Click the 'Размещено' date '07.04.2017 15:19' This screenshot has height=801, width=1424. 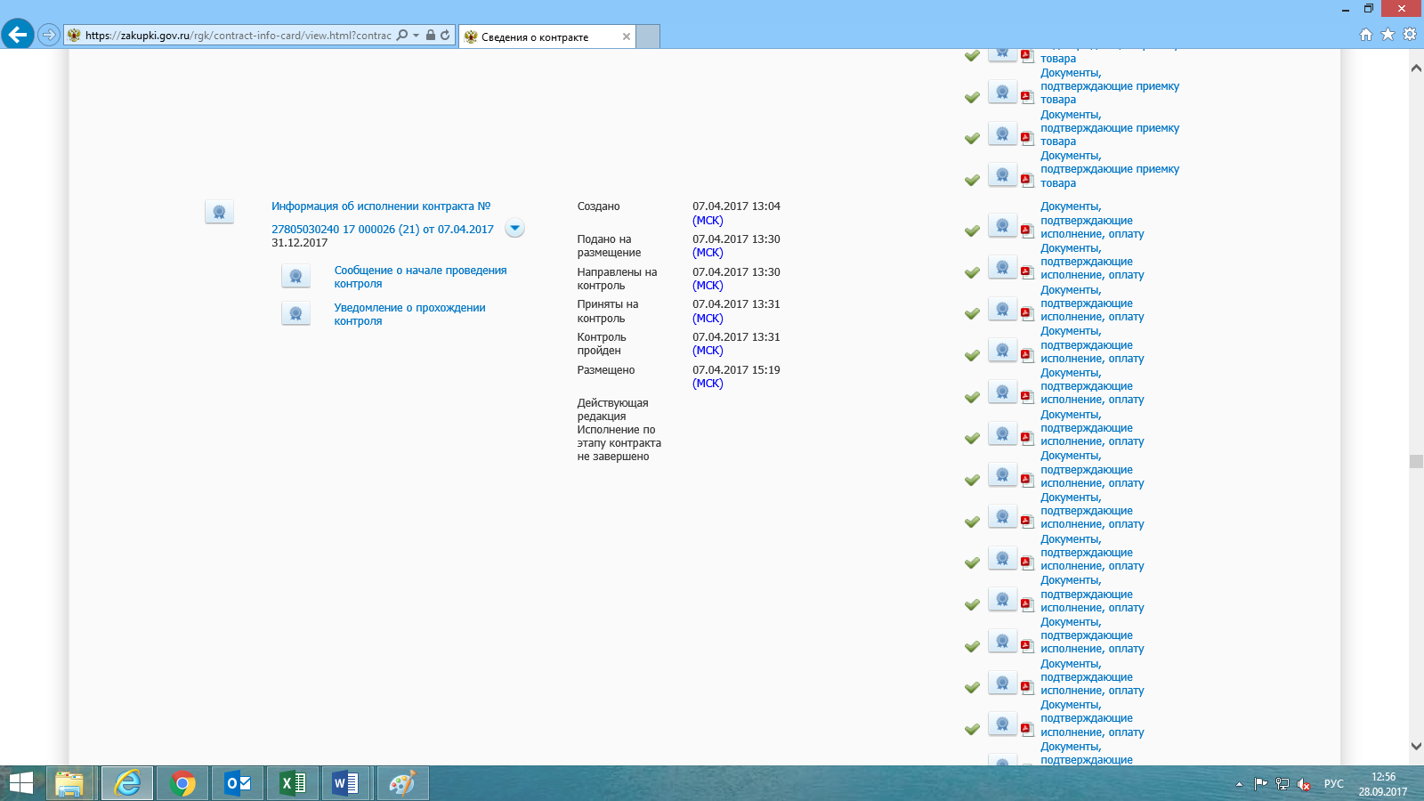736,370
